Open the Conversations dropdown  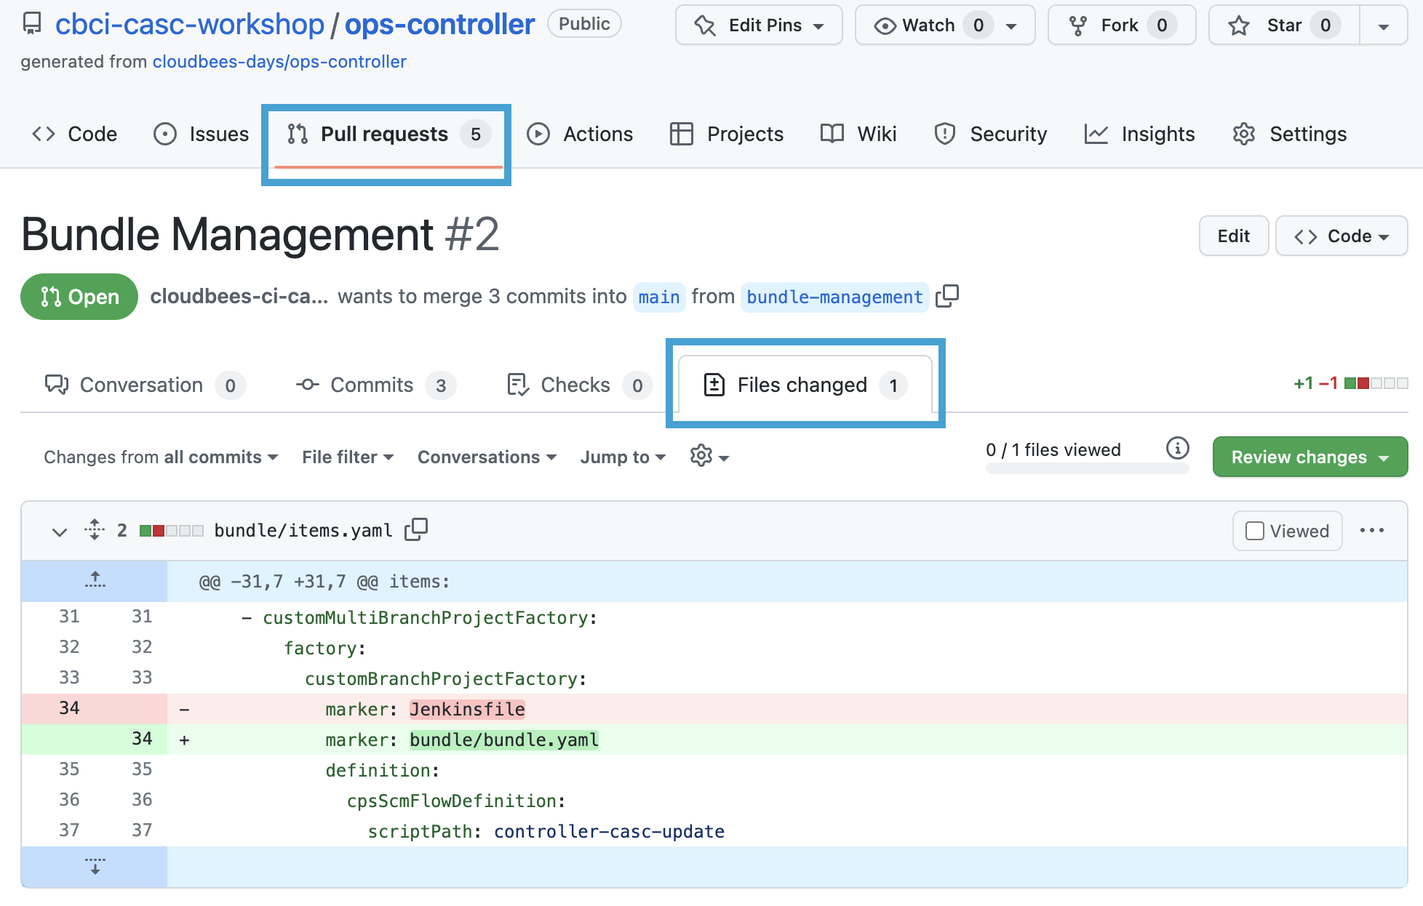(x=487, y=457)
